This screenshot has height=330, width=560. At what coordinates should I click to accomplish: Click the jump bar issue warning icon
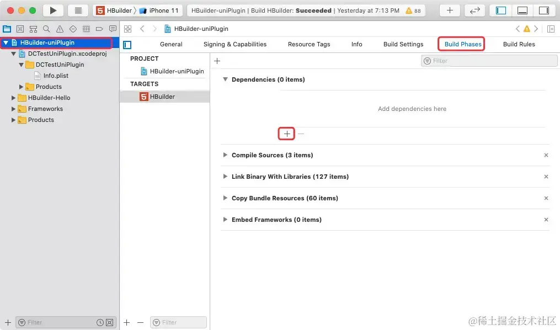[x=526, y=29]
